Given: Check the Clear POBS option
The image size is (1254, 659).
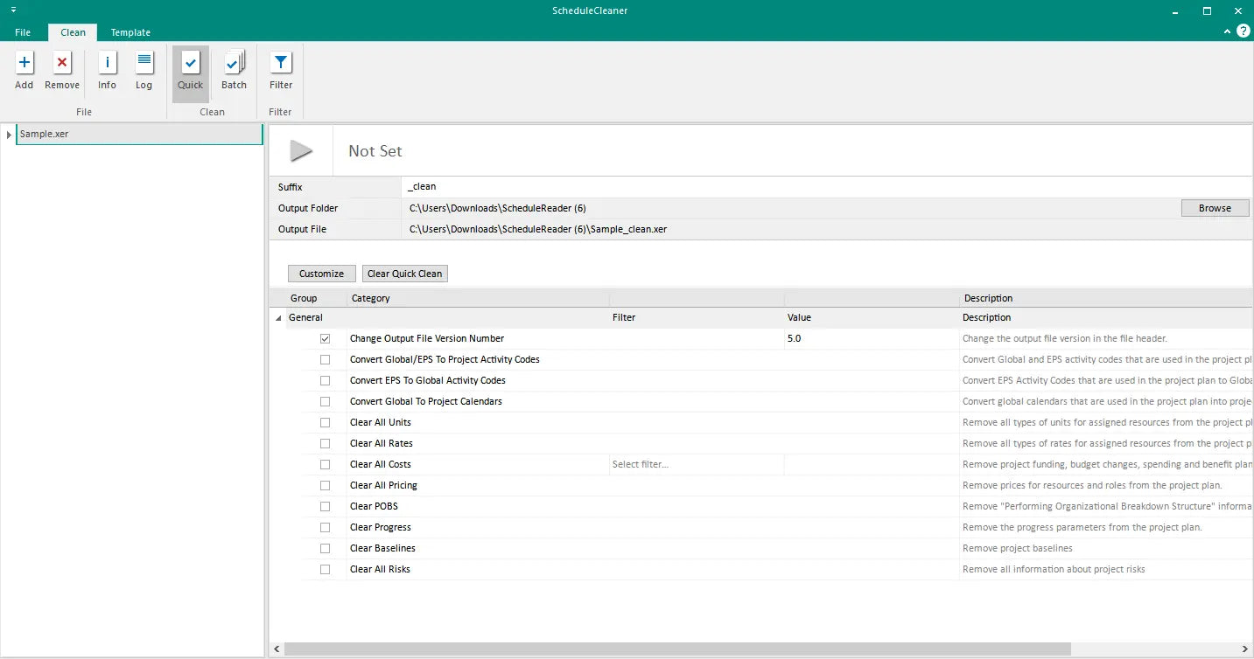Looking at the screenshot, I should tap(326, 506).
